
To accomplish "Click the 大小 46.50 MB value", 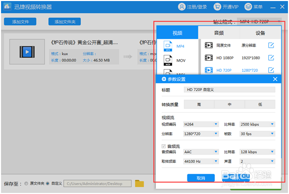I will (102, 60).
